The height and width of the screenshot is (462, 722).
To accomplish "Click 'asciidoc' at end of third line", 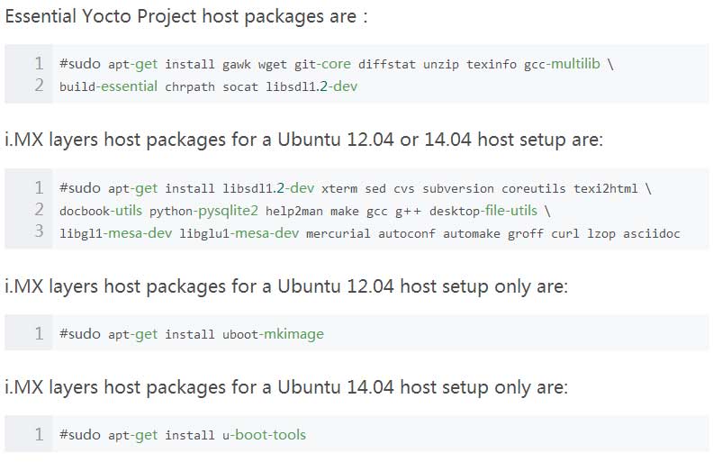I will click(651, 233).
